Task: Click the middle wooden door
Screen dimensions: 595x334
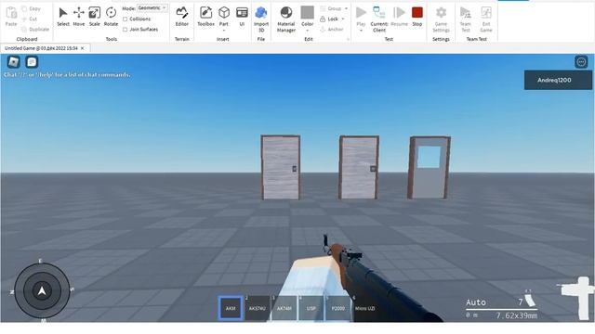Action: click(x=359, y=167)
